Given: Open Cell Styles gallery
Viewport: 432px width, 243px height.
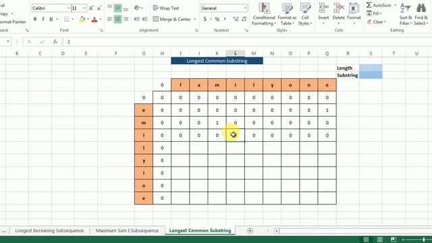Looking at the screenshot, I should pos(305,14).
